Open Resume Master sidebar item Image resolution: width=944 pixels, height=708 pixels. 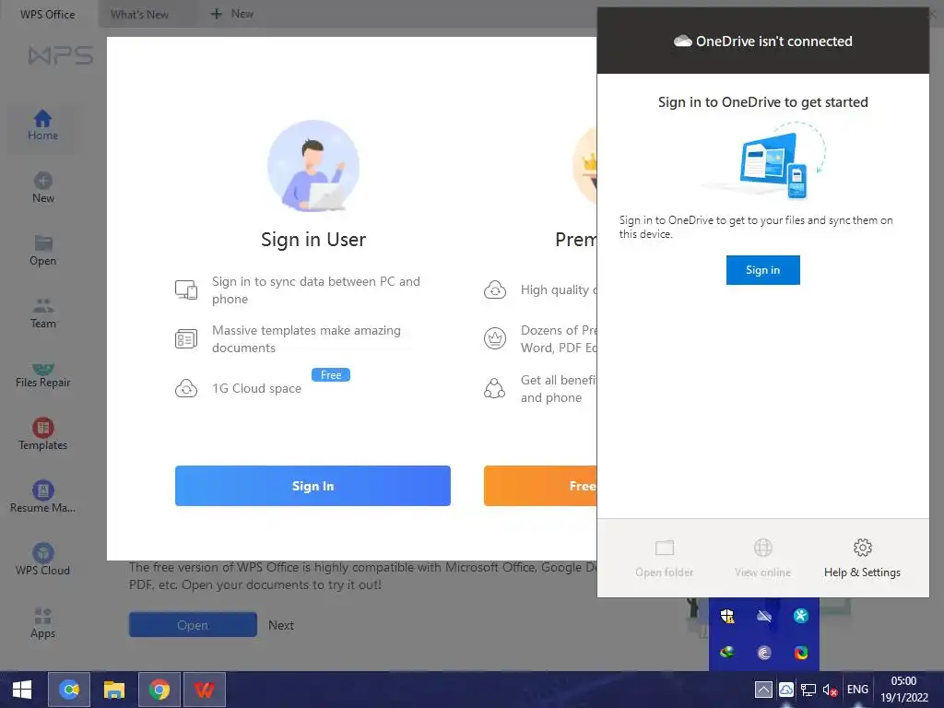42,497
